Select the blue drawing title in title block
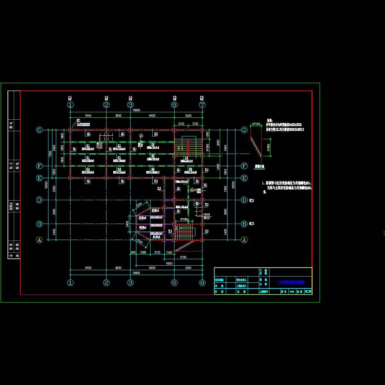Image resolution: width=385 pixels, height=385 pixels. 290,282
